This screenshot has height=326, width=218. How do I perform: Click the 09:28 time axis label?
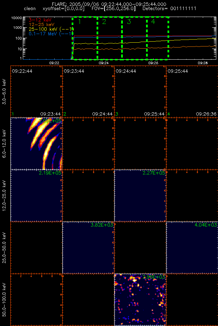pos(203,62)
